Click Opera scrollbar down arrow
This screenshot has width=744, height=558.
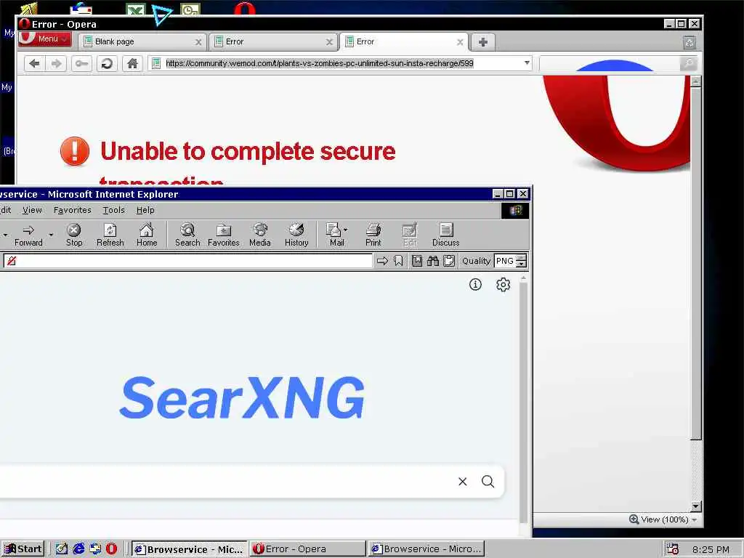tap(695, 506)
